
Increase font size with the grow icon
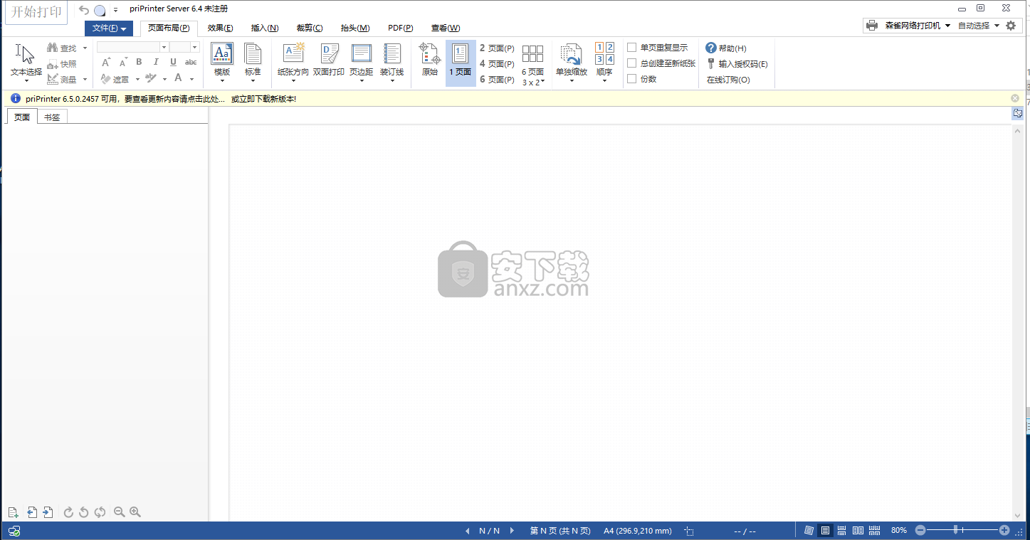click(x=106, y=63)
